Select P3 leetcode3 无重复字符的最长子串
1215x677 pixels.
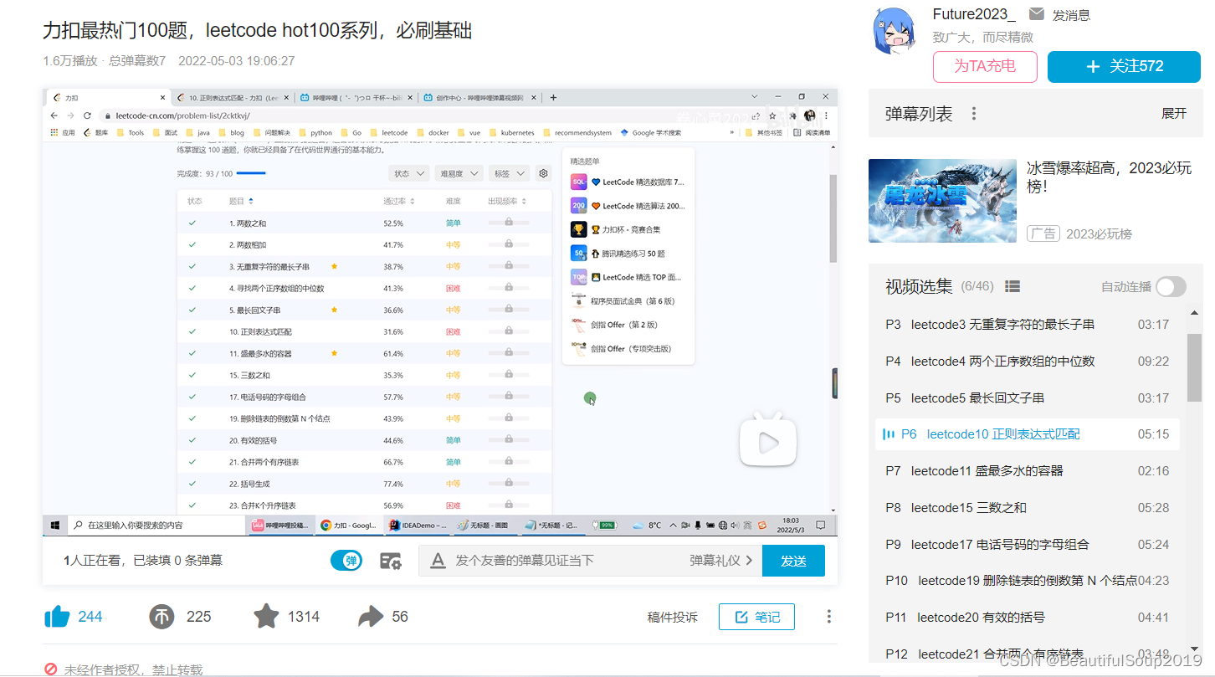(x=1028, y=325)
